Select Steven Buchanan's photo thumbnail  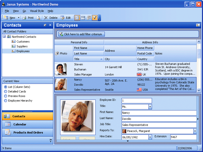61,69
